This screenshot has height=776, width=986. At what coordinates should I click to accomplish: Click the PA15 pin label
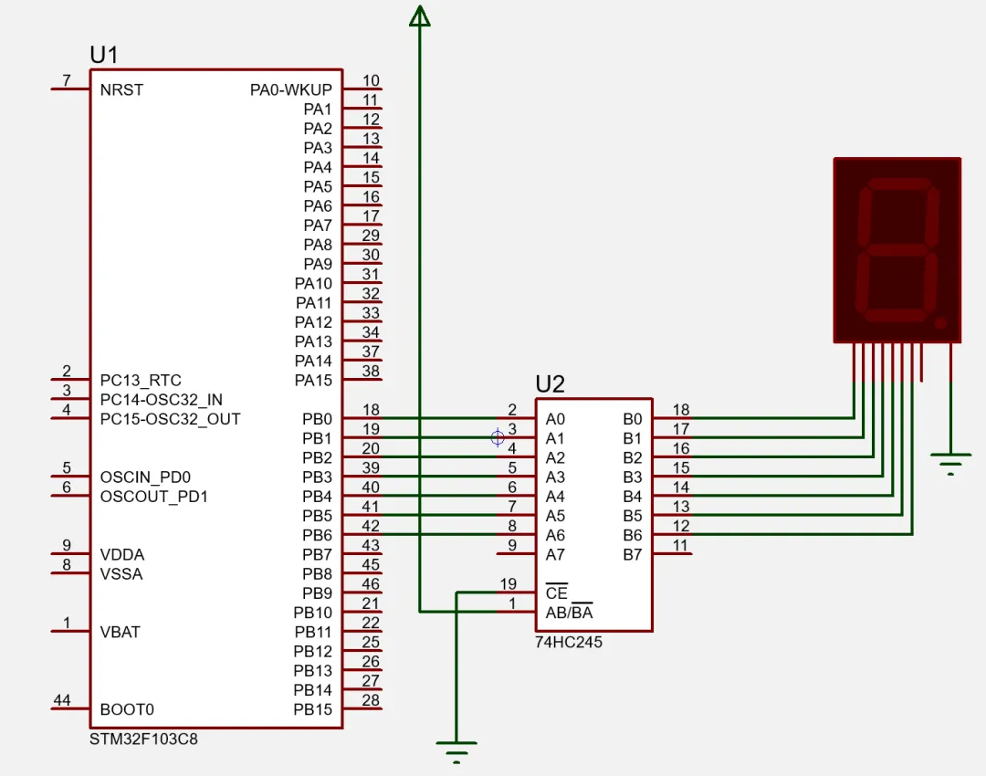[x=313, y=381]
